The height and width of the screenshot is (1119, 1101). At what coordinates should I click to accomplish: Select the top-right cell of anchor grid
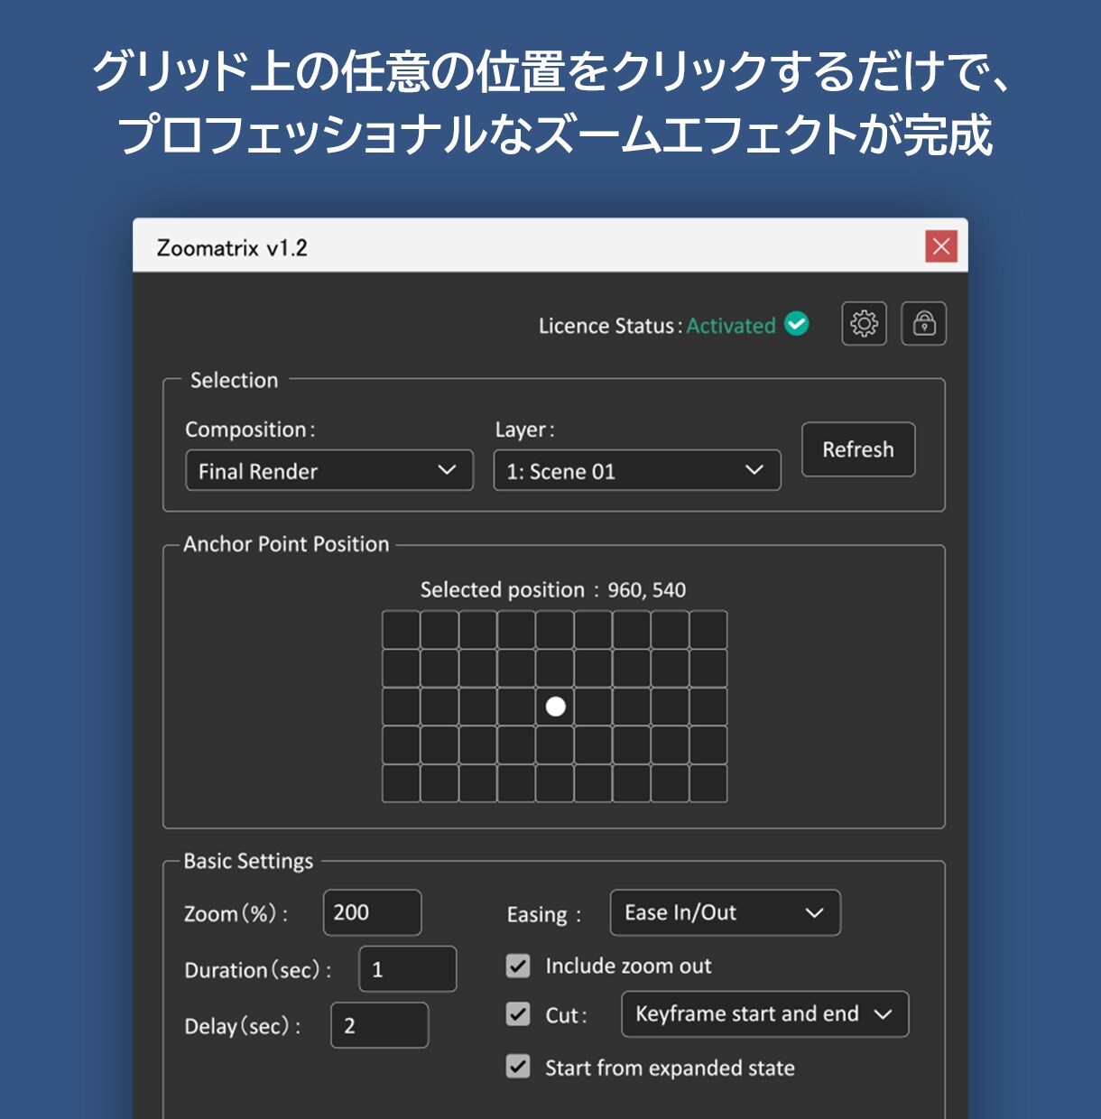708,630
